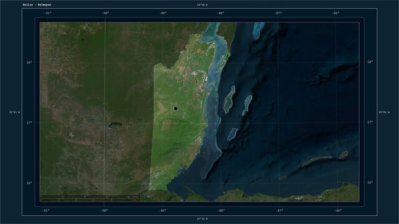
Task: Click the 16° latitude label on left edge
Action: pyautogui.click(x=29, y=183)
